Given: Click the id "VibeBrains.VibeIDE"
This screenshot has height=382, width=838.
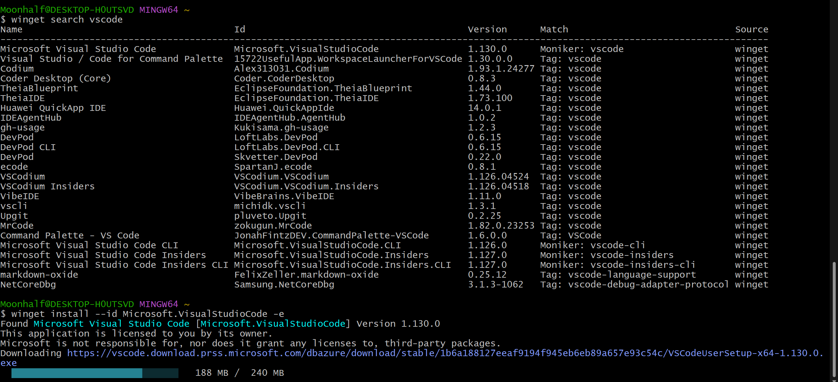Looking at the screenshot, I should tap(284, 196).
